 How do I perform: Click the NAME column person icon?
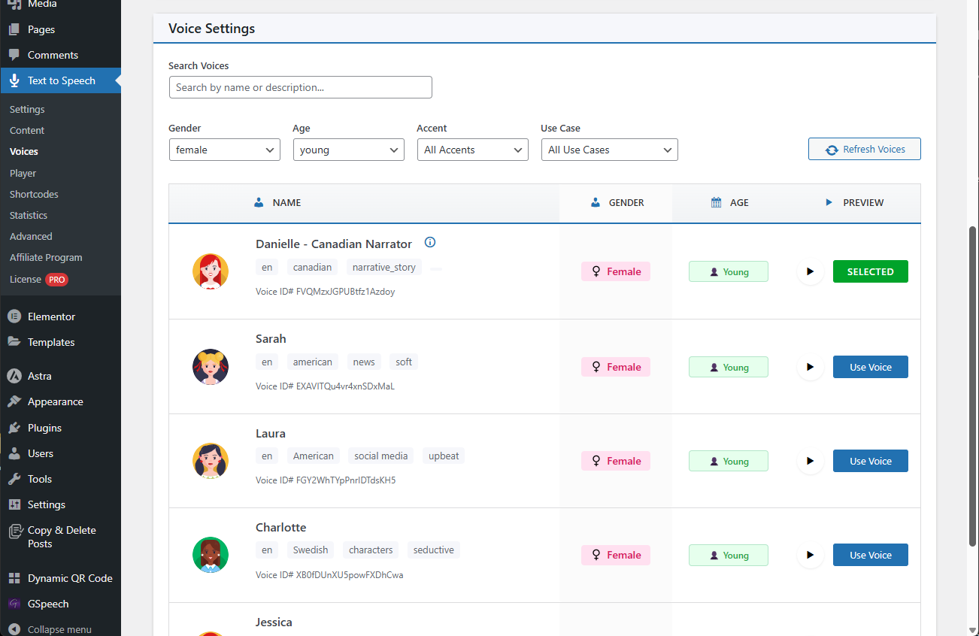(259, 202)
